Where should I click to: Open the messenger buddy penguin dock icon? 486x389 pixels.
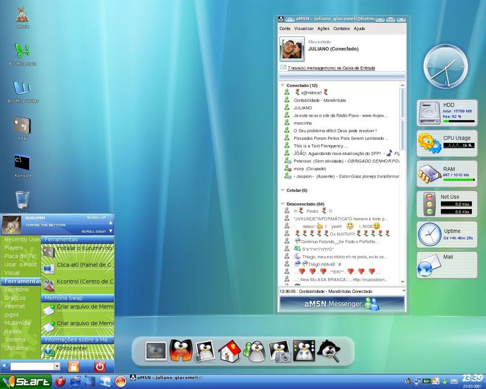click(255, 351)
